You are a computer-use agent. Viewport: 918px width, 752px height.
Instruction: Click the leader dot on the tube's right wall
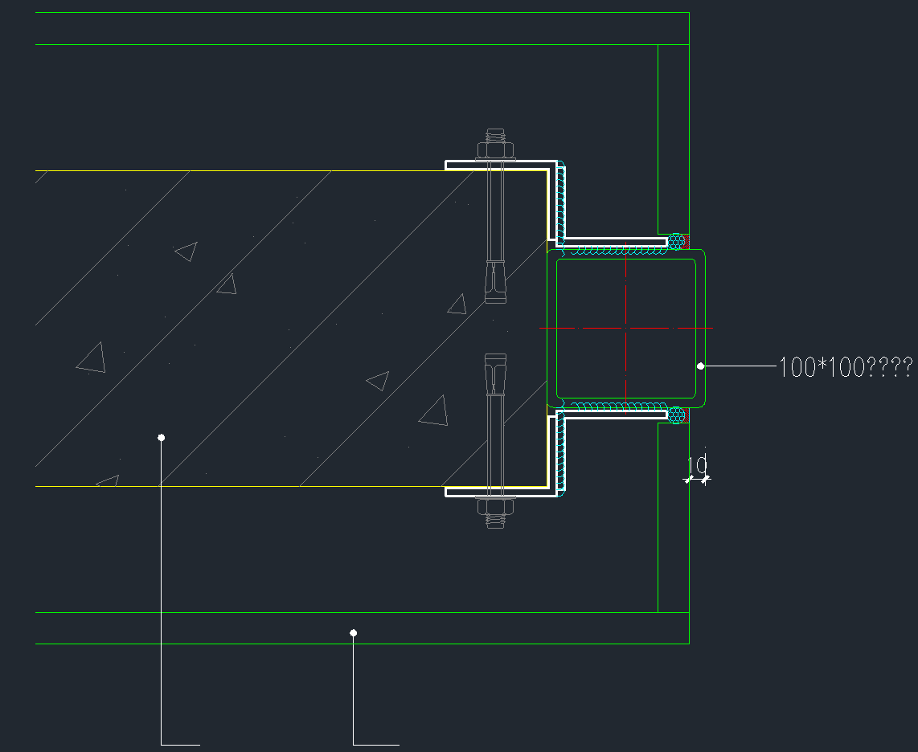[700, 366]
